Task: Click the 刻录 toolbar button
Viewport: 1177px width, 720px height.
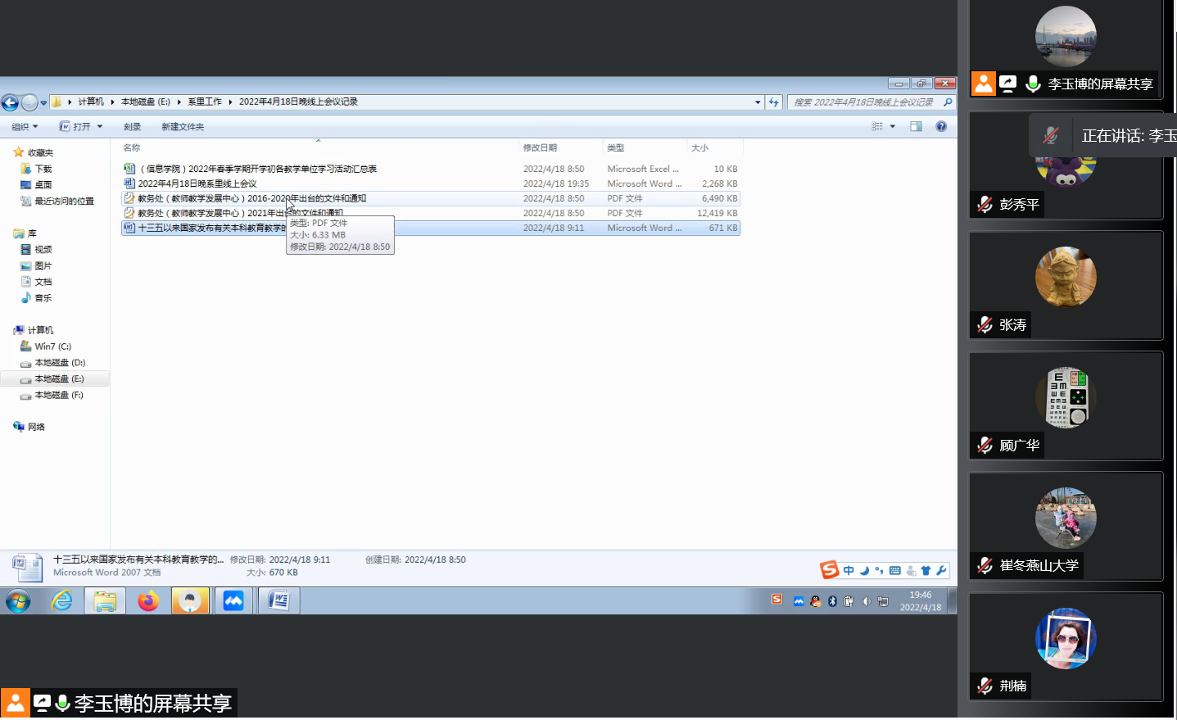Action: tap(132, 127)
